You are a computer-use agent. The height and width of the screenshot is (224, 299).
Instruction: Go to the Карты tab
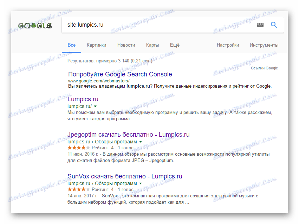coord(152,45)
